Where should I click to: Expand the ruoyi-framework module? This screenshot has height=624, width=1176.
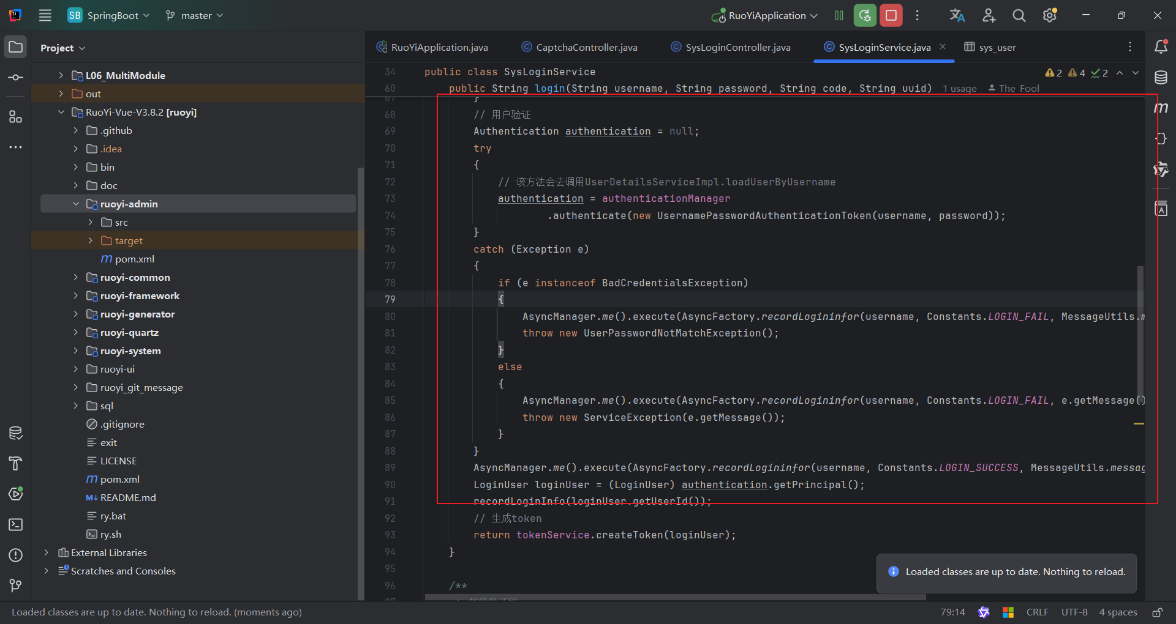click(x=75, y=295)
